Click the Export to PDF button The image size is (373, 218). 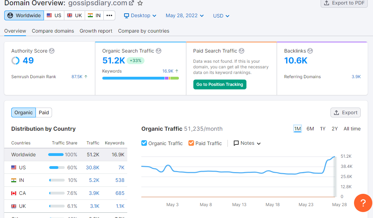click(344, 3)
